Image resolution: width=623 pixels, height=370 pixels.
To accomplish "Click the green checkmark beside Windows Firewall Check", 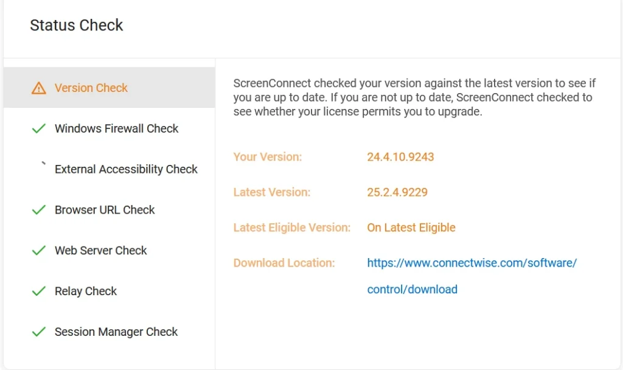I will [39, 128].
